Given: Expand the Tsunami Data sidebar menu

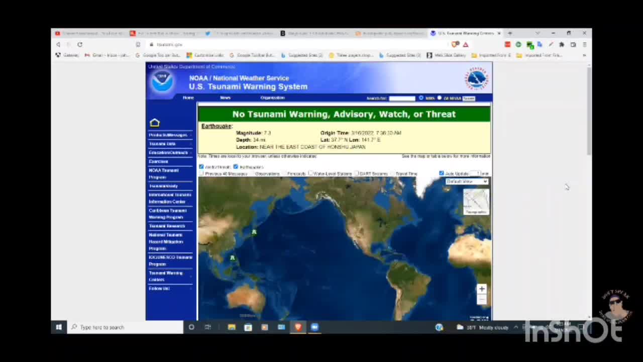Looking at the screenshot, I should pos(170,144).
